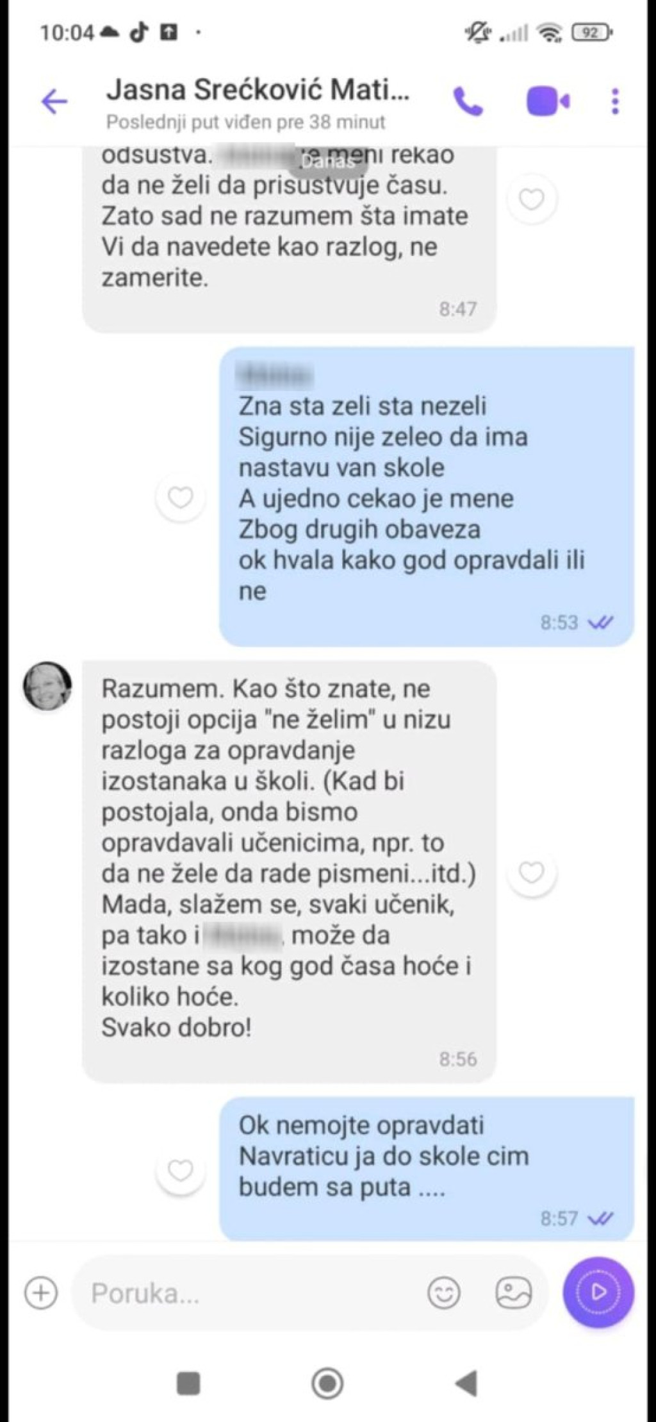Tap the purple voice/video message button

click(x=598, y=1292)
